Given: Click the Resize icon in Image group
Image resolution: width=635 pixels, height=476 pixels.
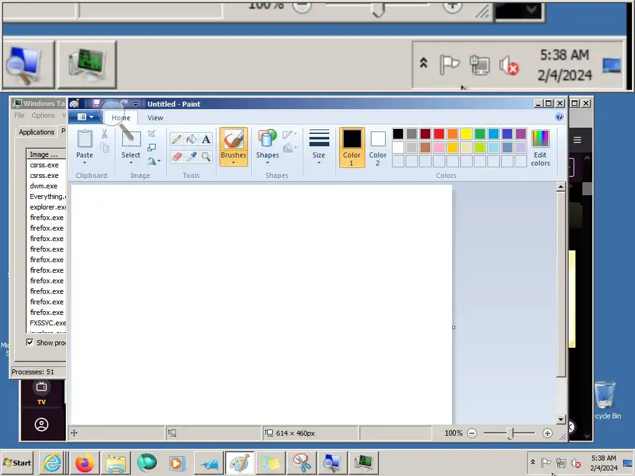Looking at the screenshot, I should tap(151, 148).
